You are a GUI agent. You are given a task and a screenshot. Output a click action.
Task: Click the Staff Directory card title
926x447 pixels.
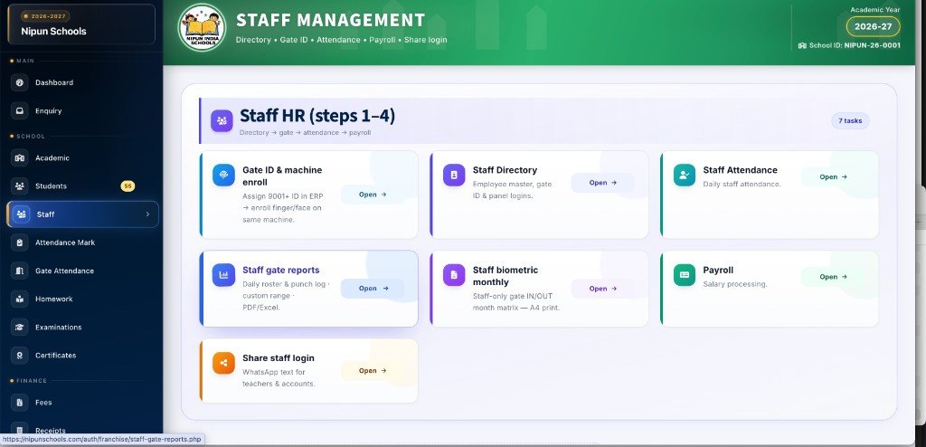tap(505, 170)
